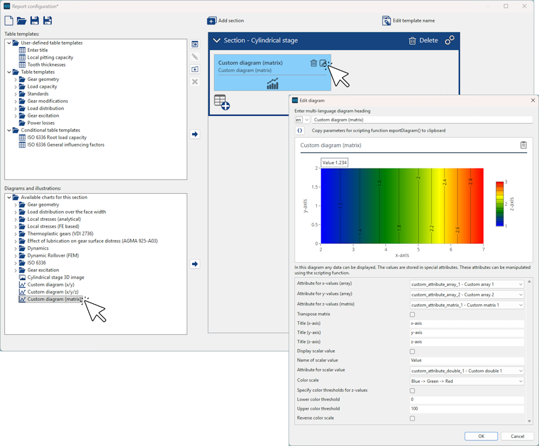The image size is (539, 446).
Task: Copy the diagram using the clipboard icon
Action: pyautogui.click(x=523, y=145)
